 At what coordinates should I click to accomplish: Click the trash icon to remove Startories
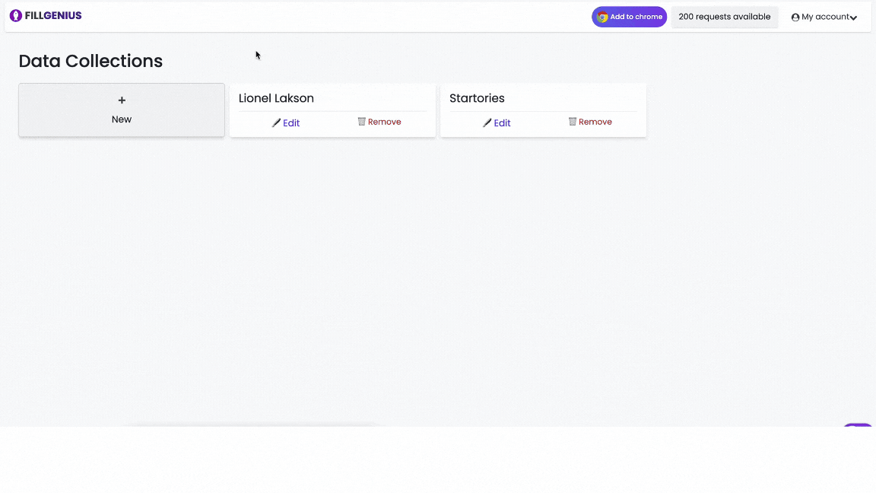573,121
